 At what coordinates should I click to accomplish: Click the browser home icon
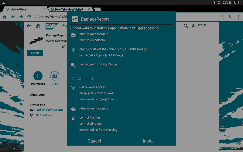tap(5, 17)
